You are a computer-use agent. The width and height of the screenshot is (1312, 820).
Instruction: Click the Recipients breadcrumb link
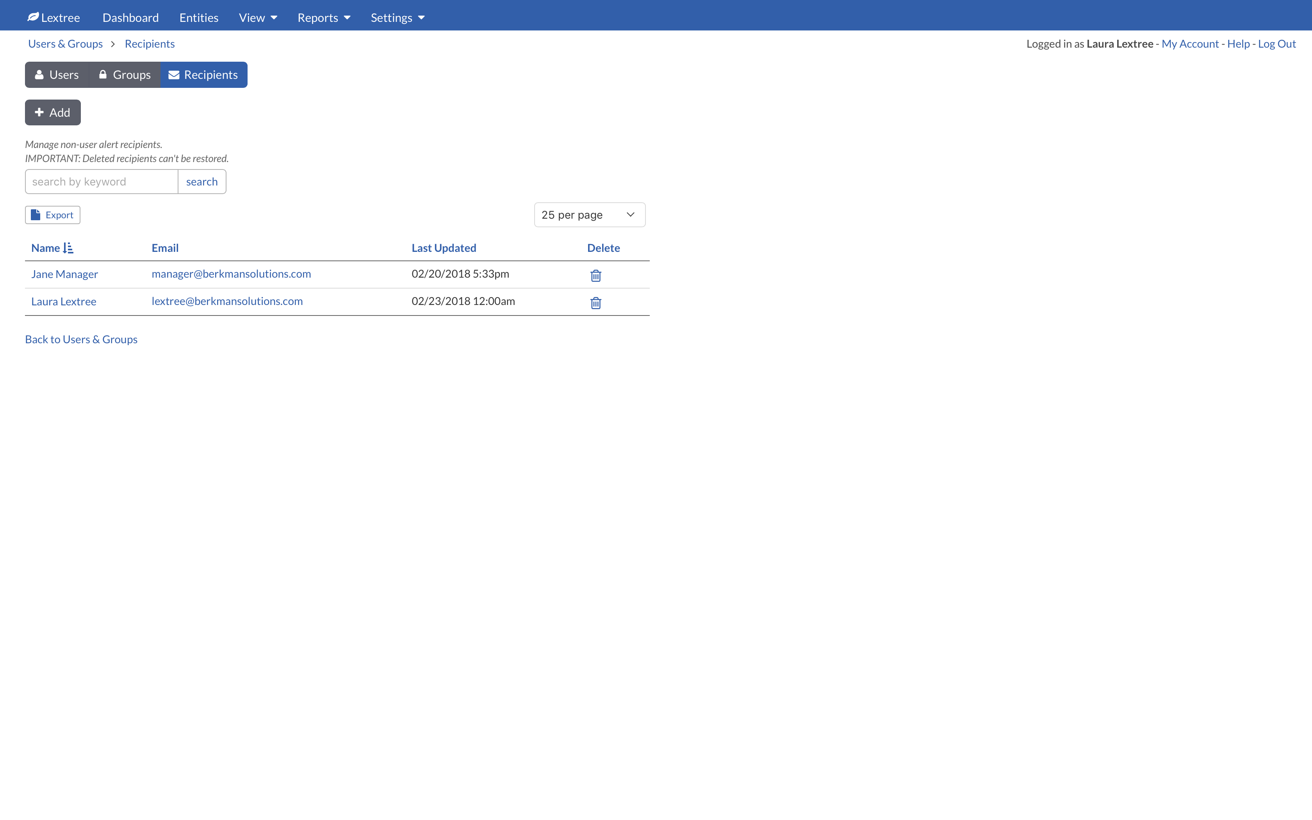click(x=150, y=44)
